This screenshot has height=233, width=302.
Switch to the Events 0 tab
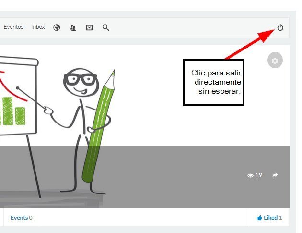tap(22, 218)
